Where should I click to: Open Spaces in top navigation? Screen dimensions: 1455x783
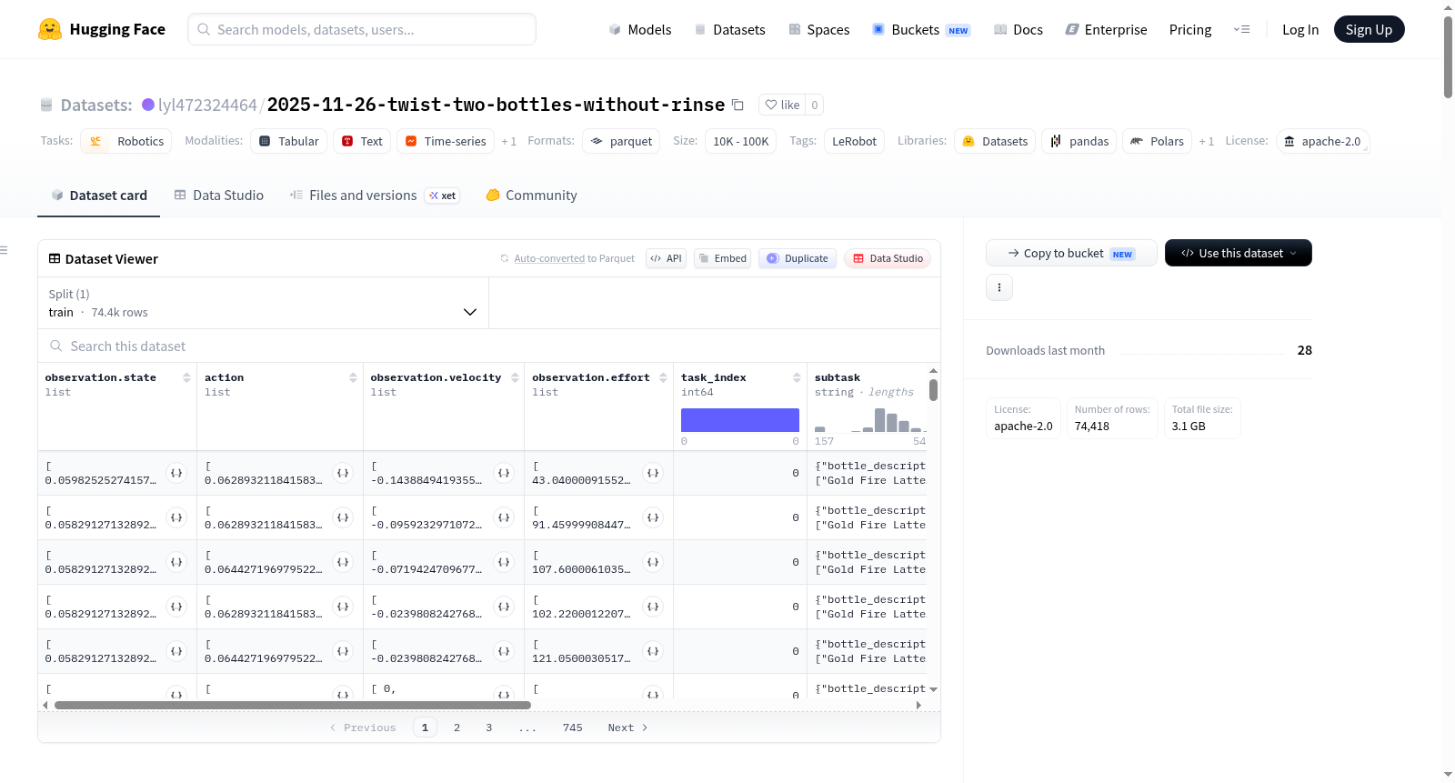click(819, 30)
